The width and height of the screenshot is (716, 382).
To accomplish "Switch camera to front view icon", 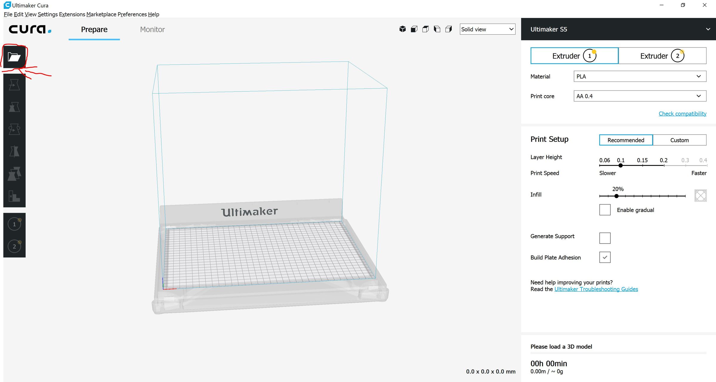I will pyautogui.click(x=414, y=29).
